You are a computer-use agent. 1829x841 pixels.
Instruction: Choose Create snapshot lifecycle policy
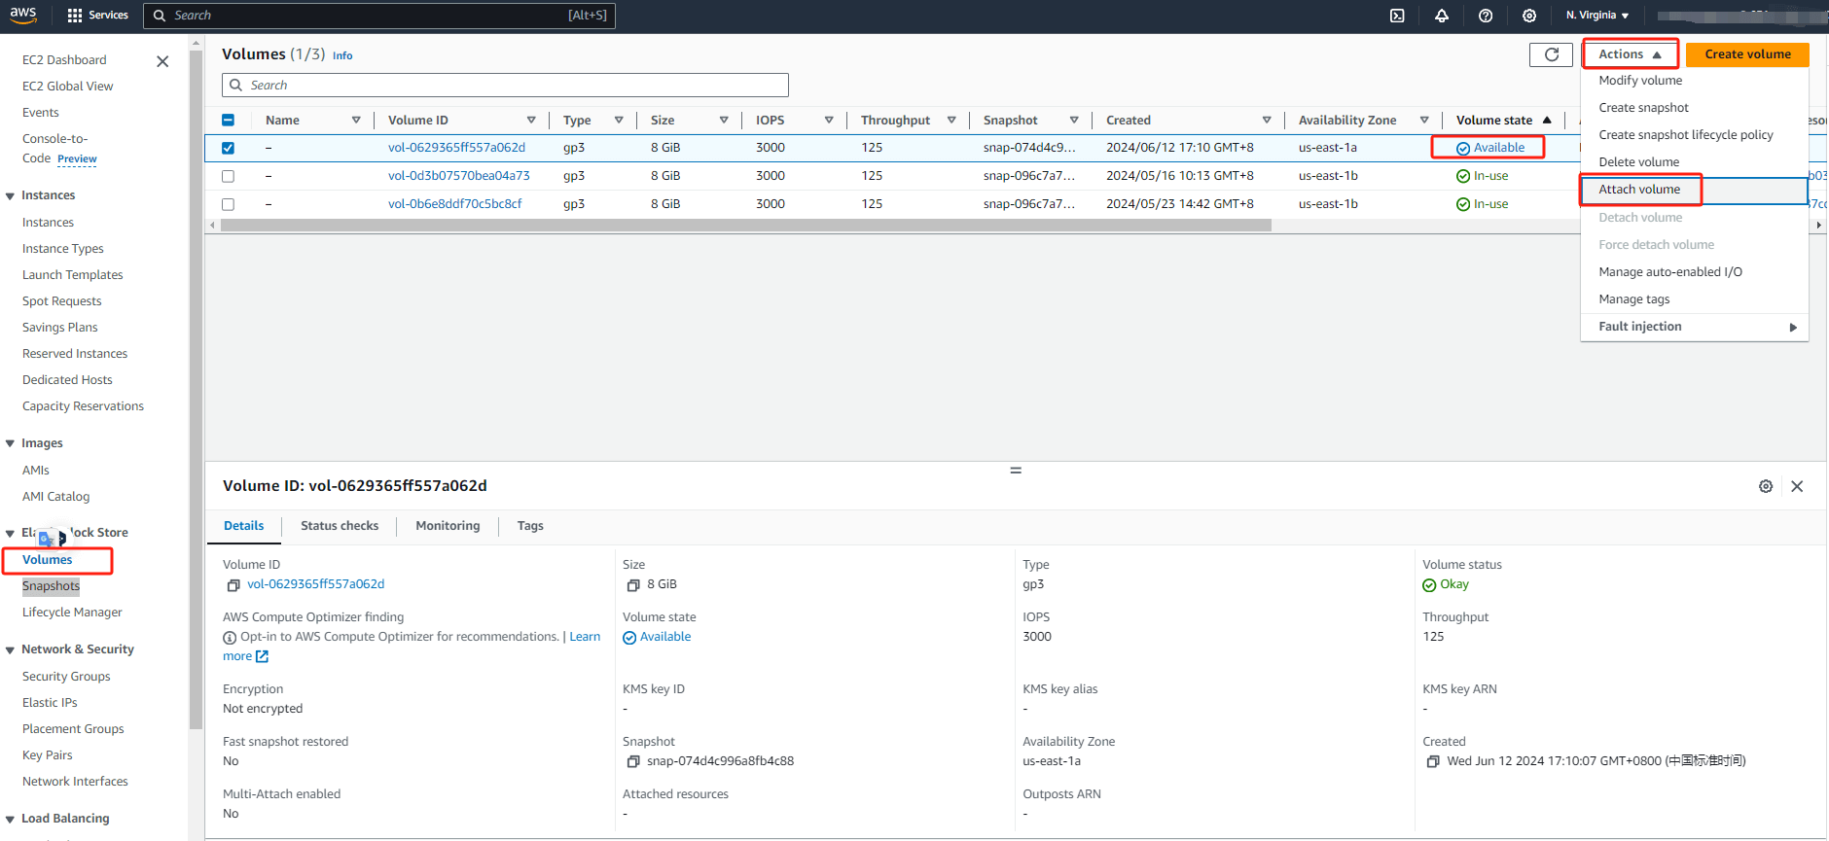tap(1695, 135)
